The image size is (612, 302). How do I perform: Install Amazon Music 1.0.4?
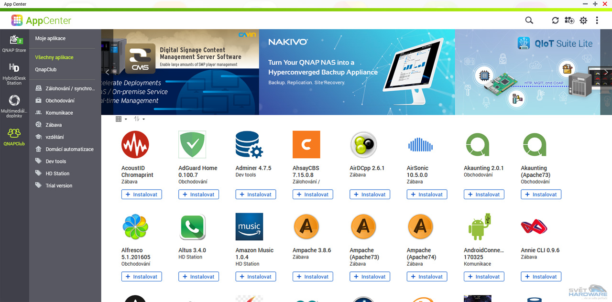[255, 276]
